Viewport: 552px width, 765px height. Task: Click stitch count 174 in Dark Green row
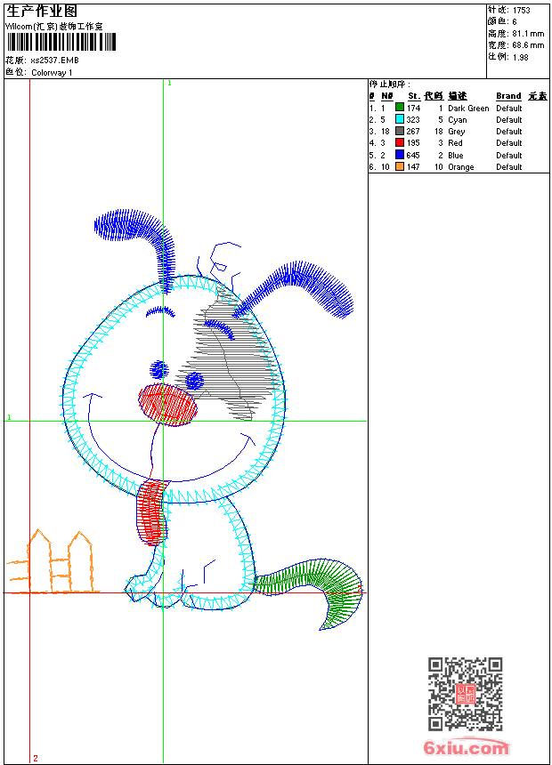[x=413, y=109]
